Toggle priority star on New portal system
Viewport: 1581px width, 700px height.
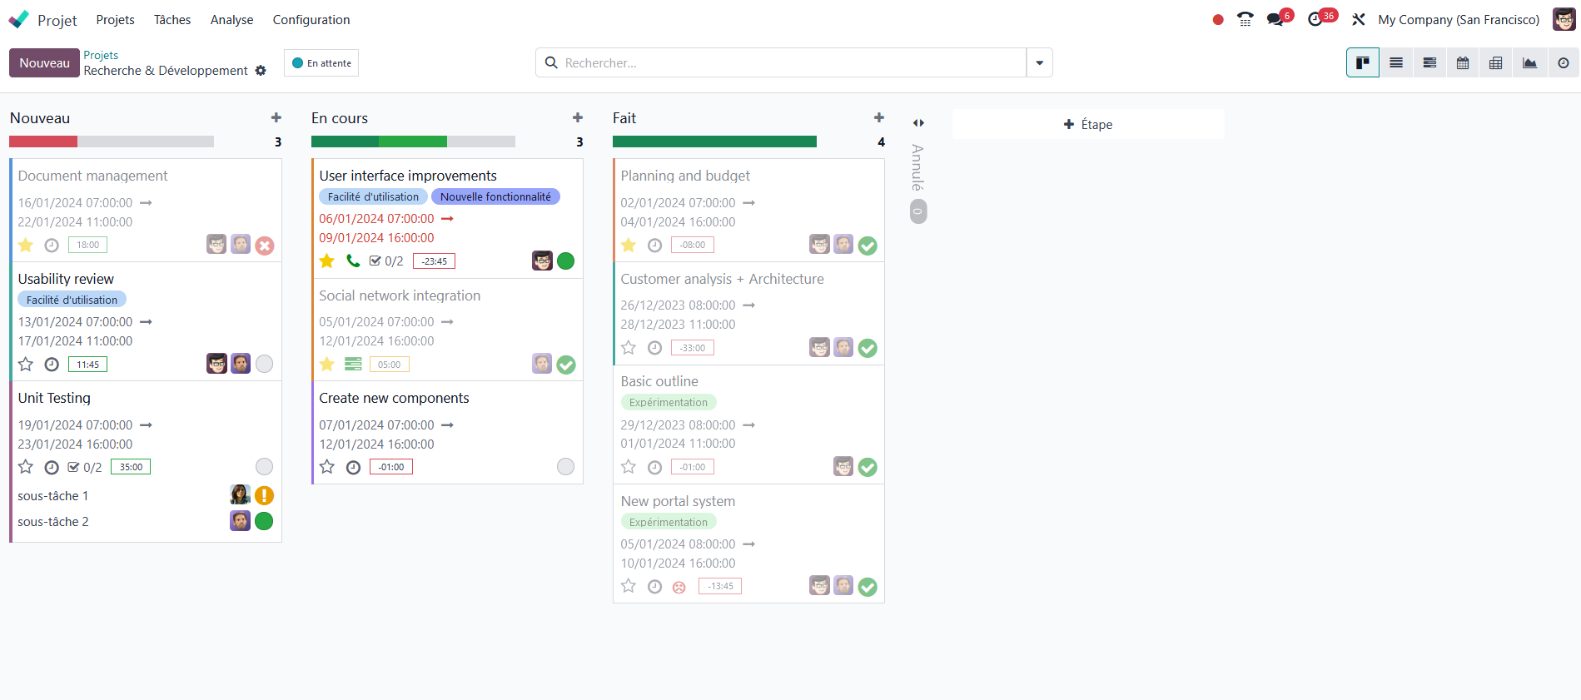click(629, 586)
